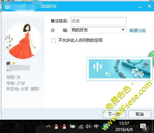Click the teal jewelry banner image
Screen dimensions: 154x133
click(x=120, y=69)
